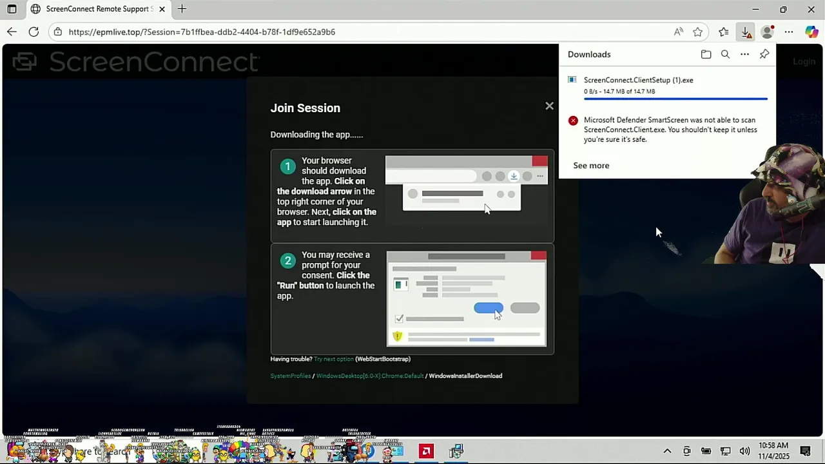Click the browser Back arrow
The width and height of the screenshot is (825, 464).
12,32
